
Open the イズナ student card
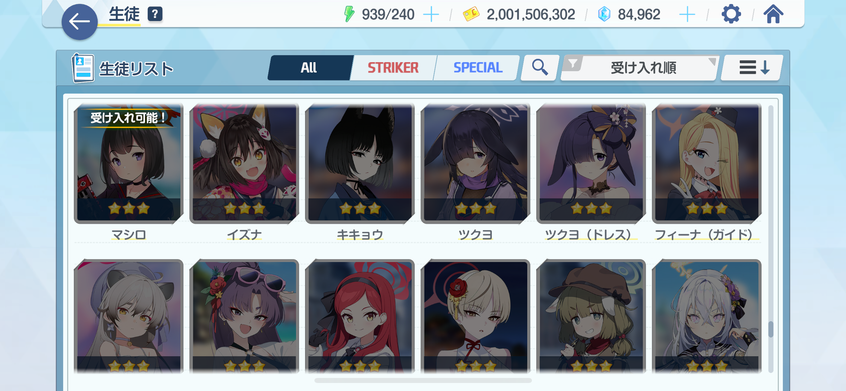coord(244,163)
